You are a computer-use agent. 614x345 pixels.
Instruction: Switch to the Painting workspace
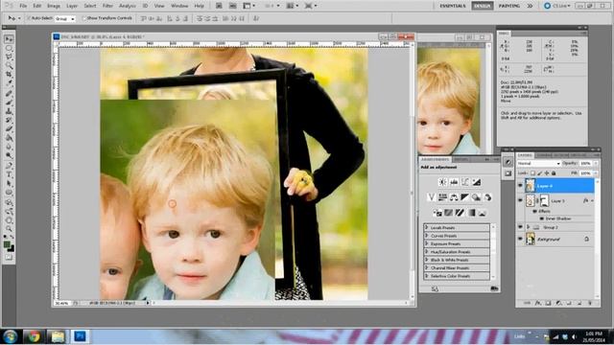[509, 6]
